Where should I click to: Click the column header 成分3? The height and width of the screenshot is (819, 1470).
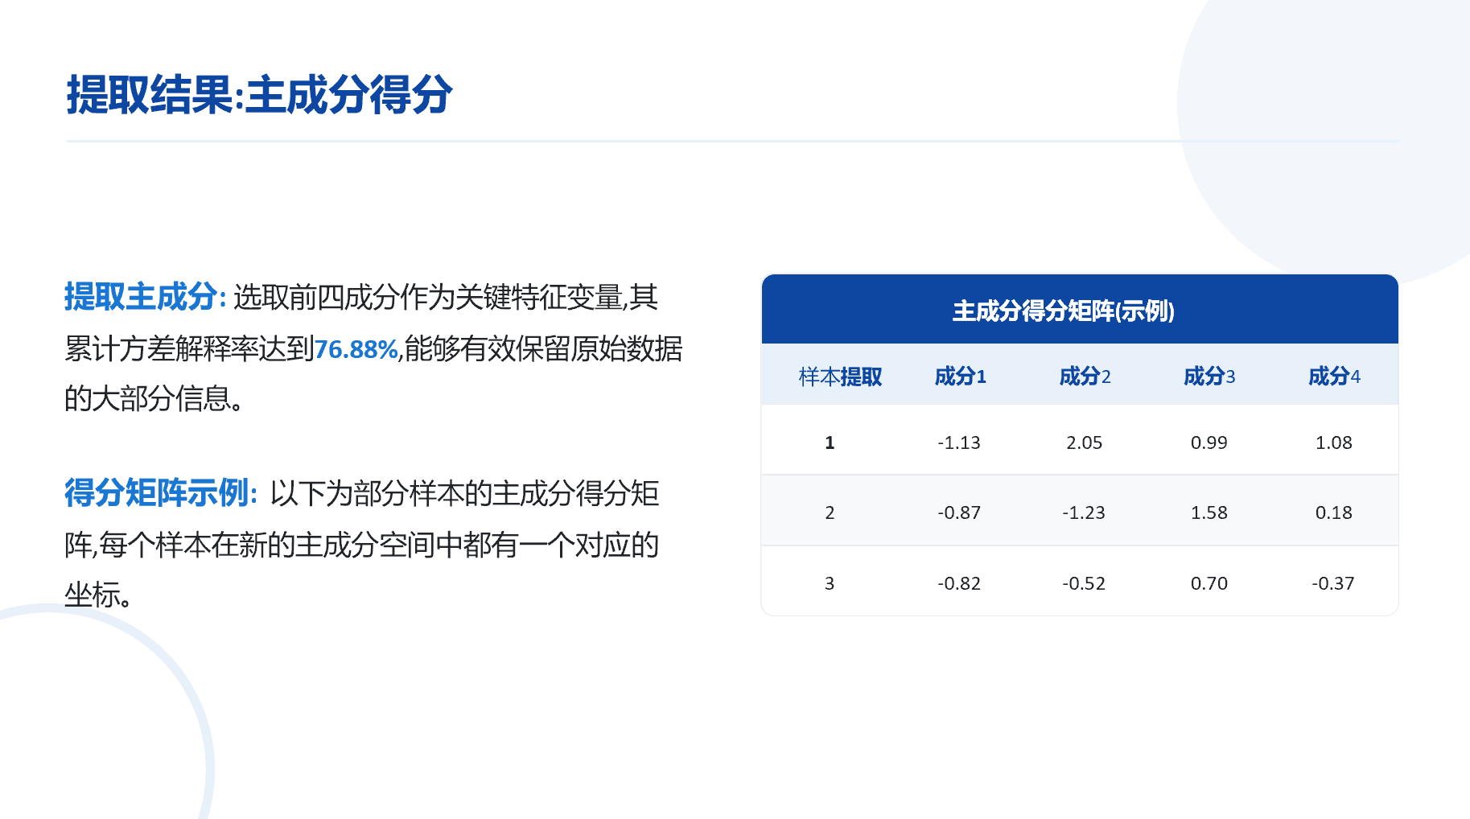[x=1209, y=376]
